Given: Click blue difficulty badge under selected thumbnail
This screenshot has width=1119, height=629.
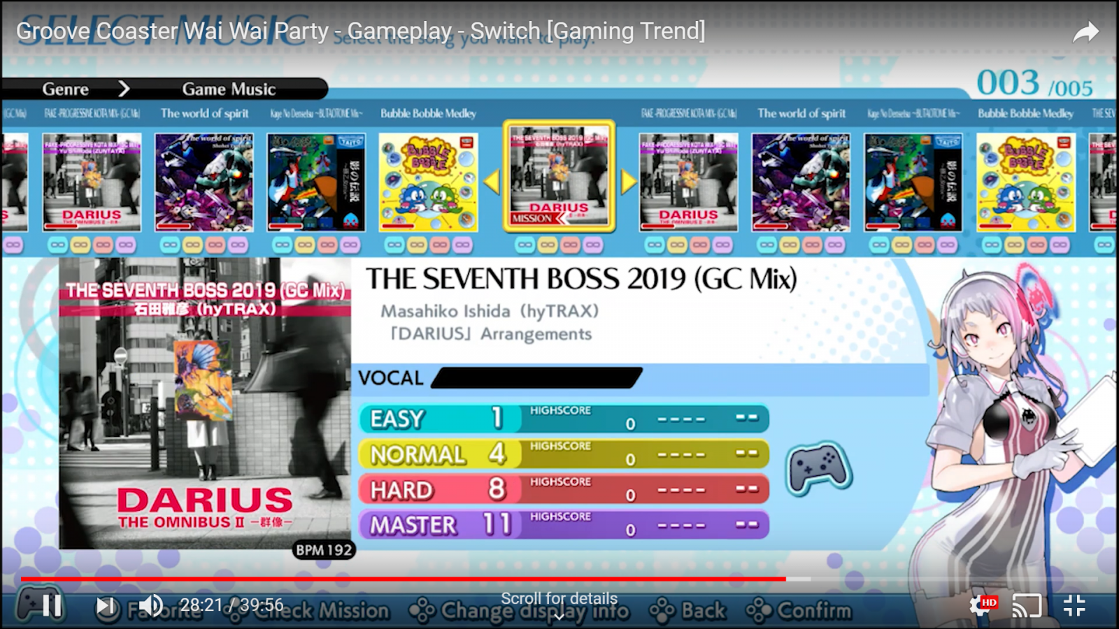Looking at the screenshot, I should tap(525, 245).
